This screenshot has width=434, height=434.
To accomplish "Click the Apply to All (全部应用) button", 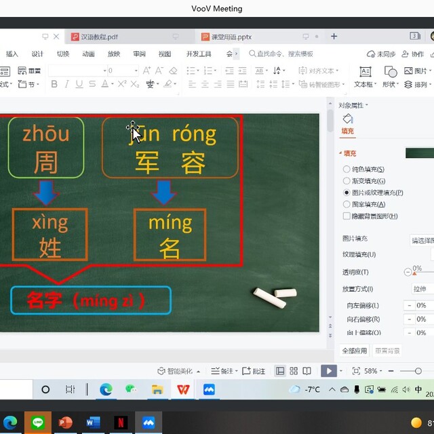I will coord(355,351).
